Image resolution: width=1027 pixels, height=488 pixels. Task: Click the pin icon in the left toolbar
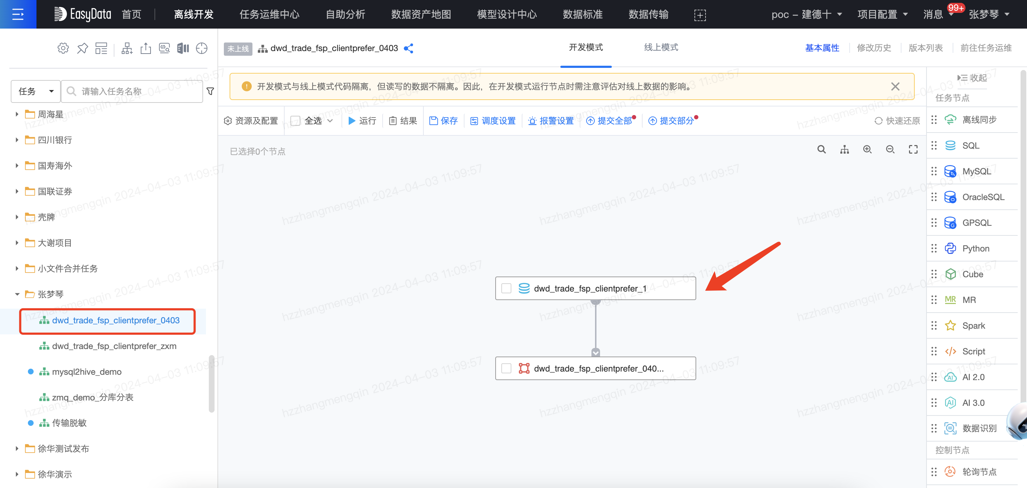(83, 48)
